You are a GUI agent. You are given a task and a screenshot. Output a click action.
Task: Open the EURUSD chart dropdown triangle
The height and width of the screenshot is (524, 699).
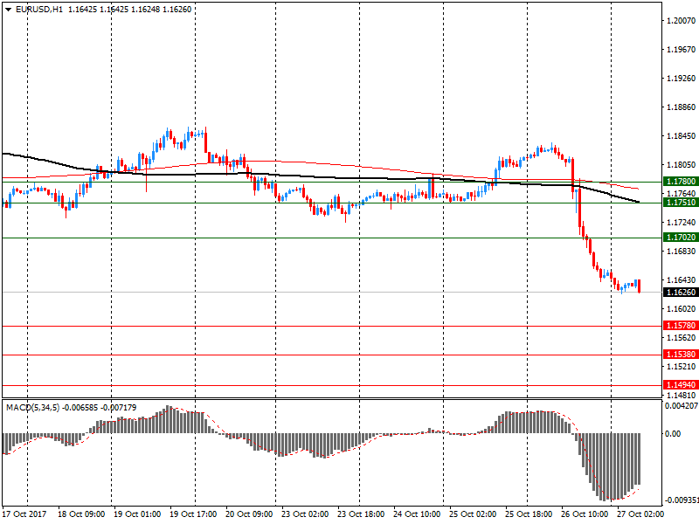[8, 10]
